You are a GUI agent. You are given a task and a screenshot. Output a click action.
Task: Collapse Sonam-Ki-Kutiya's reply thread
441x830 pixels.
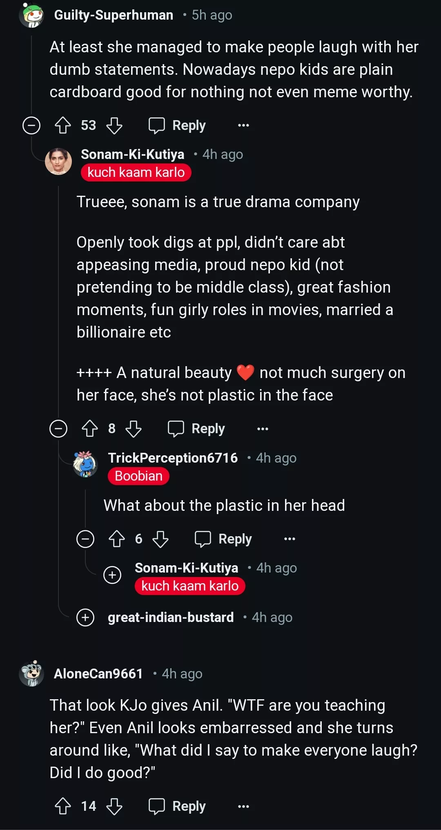[58, 428]
